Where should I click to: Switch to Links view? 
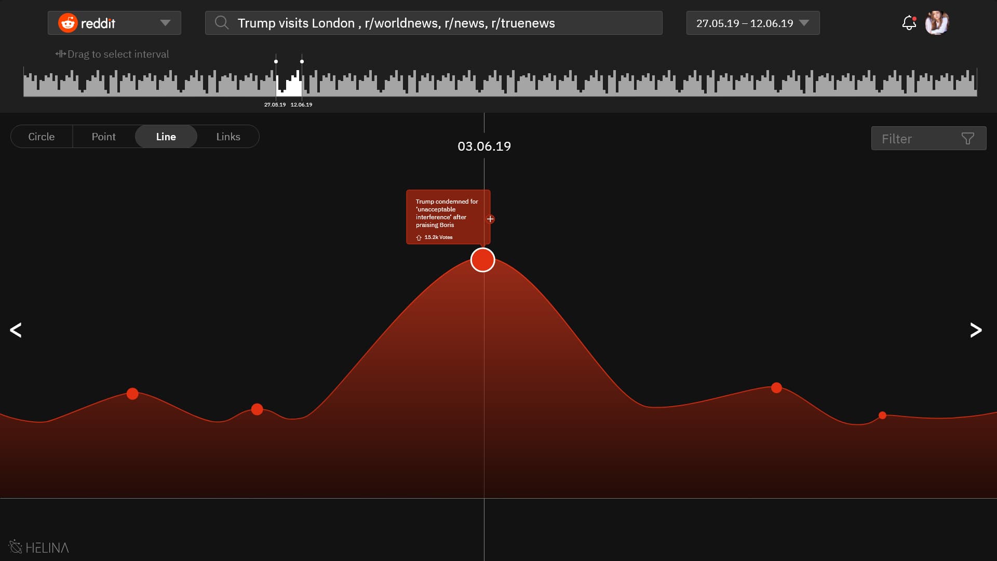coord(228,137)
